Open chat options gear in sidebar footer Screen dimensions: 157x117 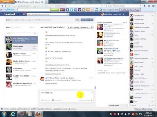tap(150, 105)
